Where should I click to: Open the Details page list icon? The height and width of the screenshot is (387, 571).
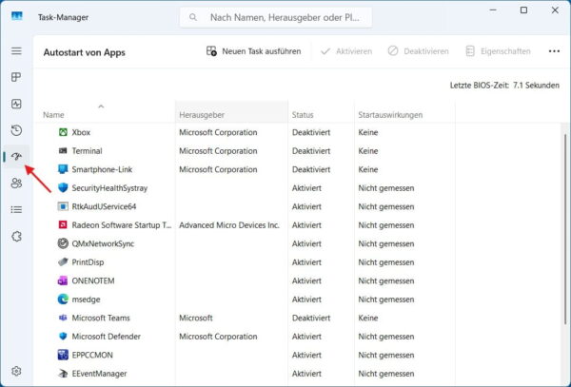[16, 209]
